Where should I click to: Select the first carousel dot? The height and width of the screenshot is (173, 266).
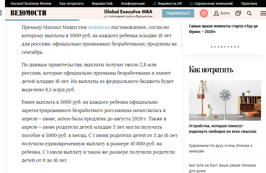(212, 47)
